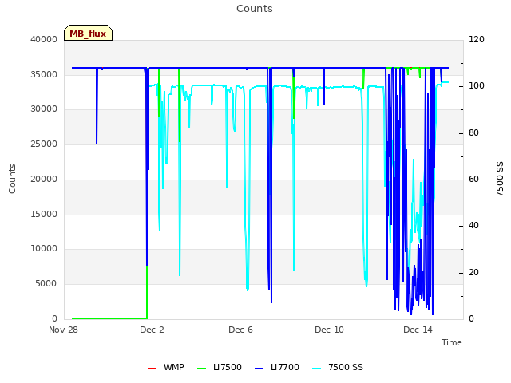Viewport: 511px width, 383px height.
Task: Click the right 7500 SS axis title
Action: click(500, 179)
